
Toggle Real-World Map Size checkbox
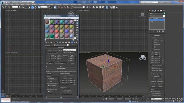click(x=151, y=65)
